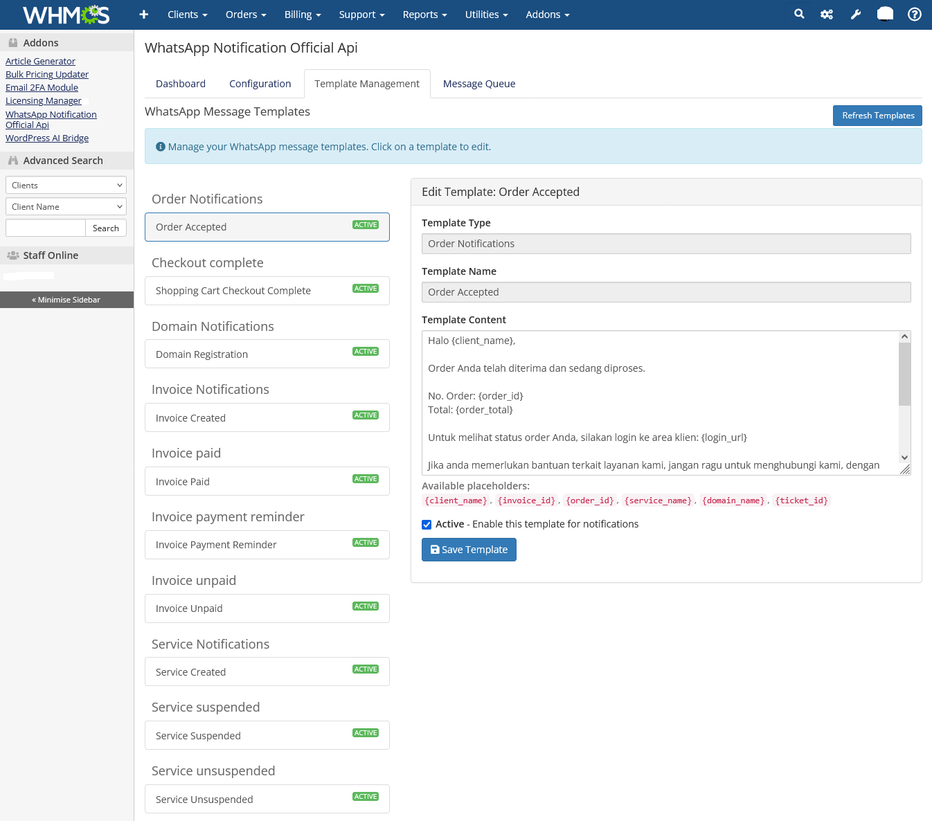Open the help question mark icon
The width and height of the screenshot is (932, 821).
(915, 15)
